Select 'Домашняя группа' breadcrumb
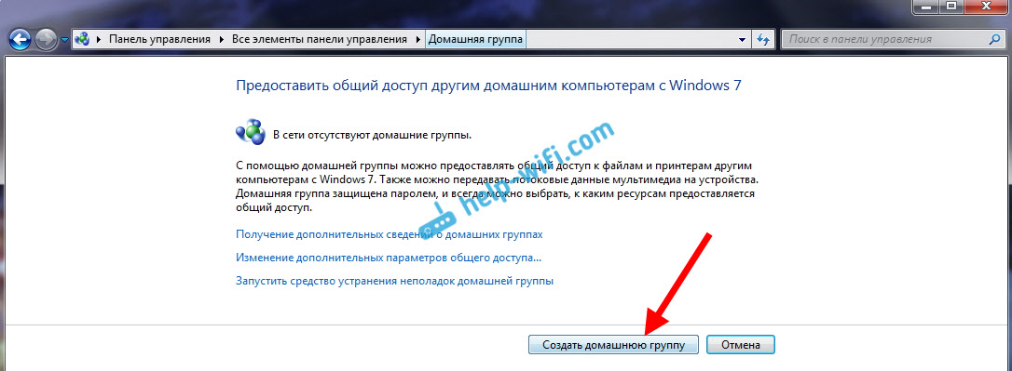This screenshot has width=1012, height=371. 475,39
